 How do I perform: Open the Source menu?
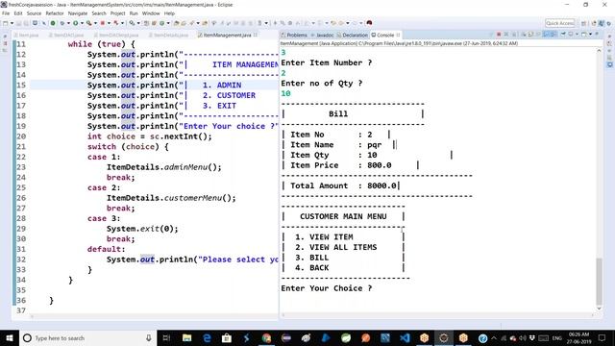coord(34,13)
